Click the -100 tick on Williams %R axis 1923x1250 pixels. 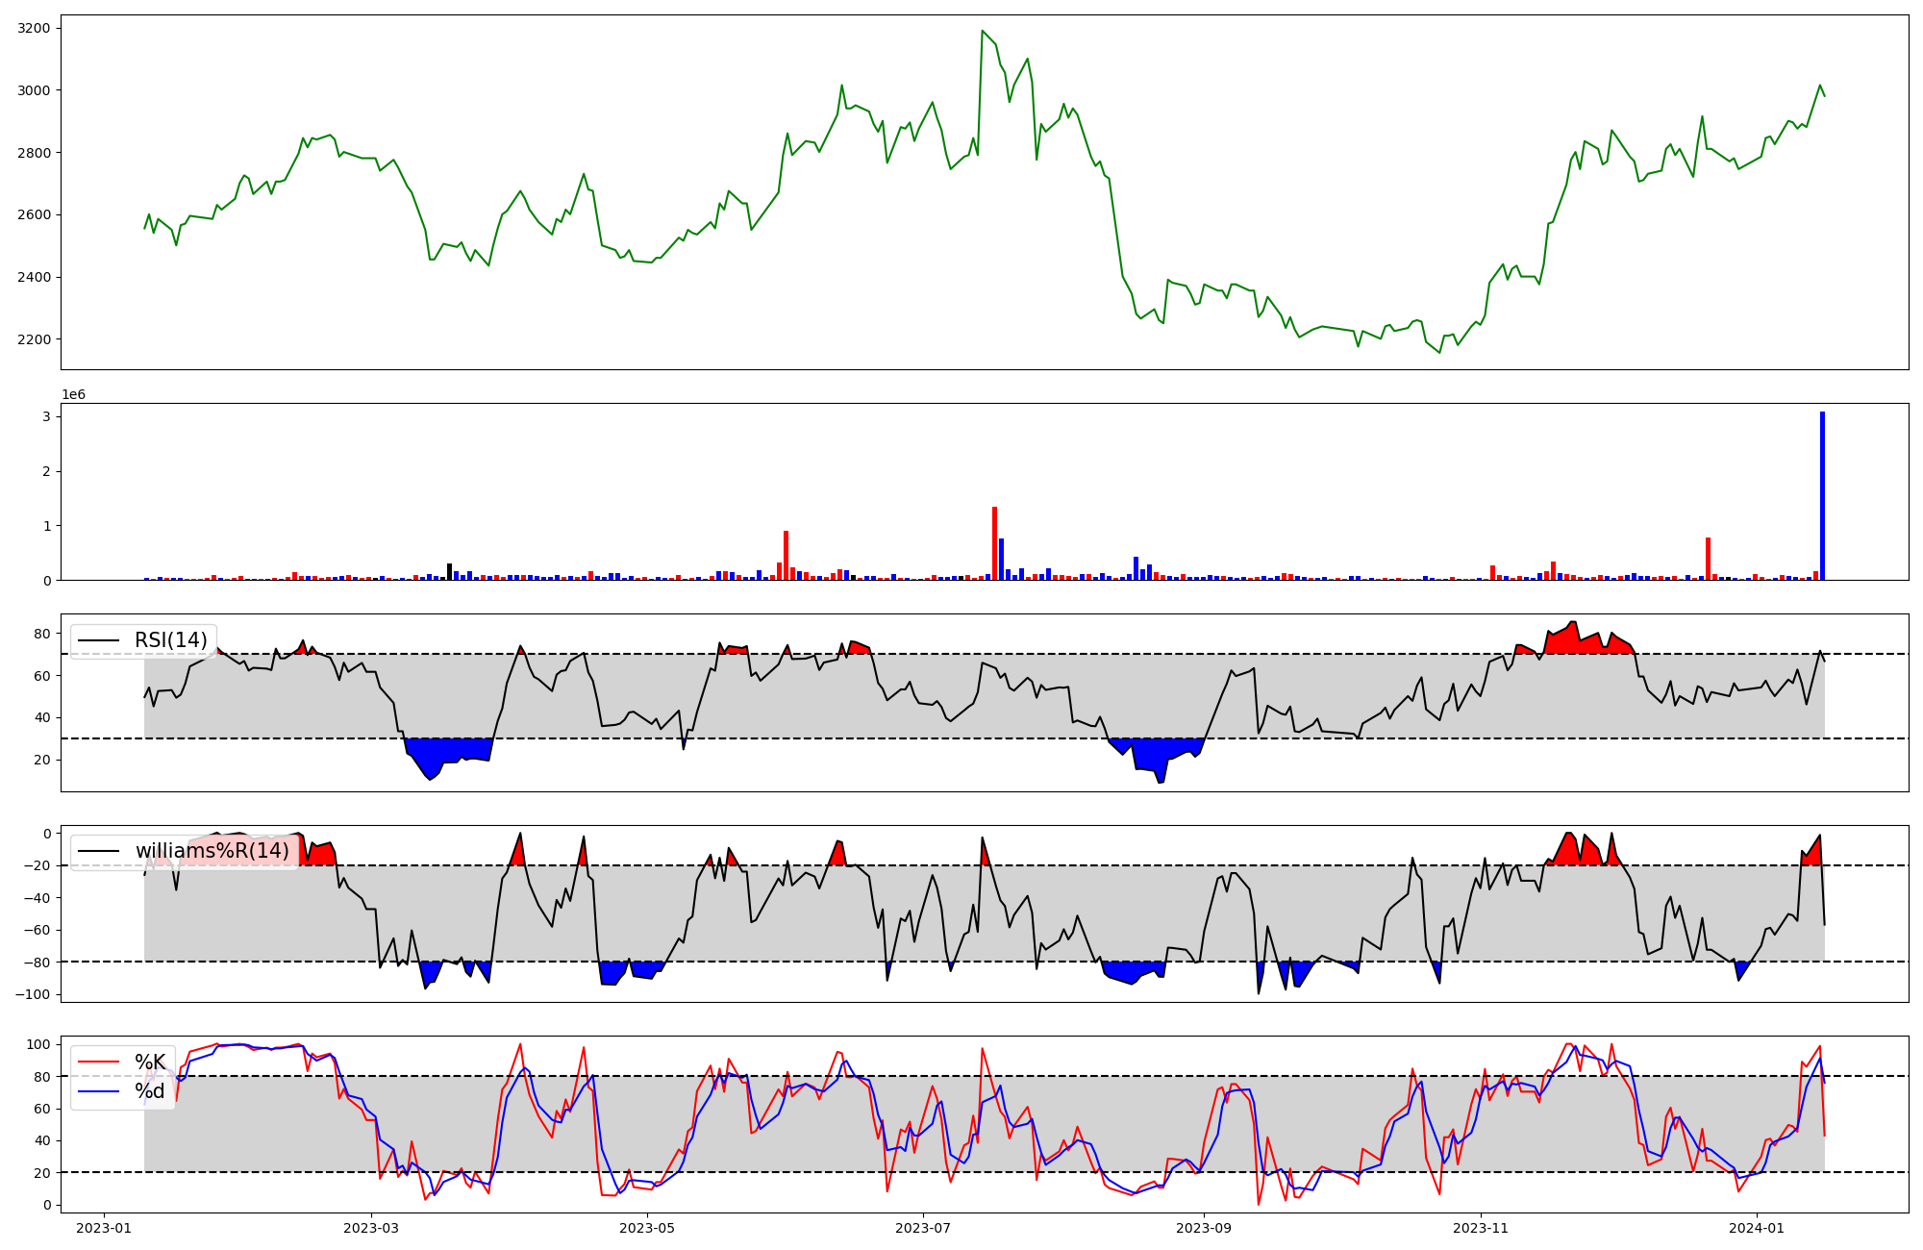32,994
